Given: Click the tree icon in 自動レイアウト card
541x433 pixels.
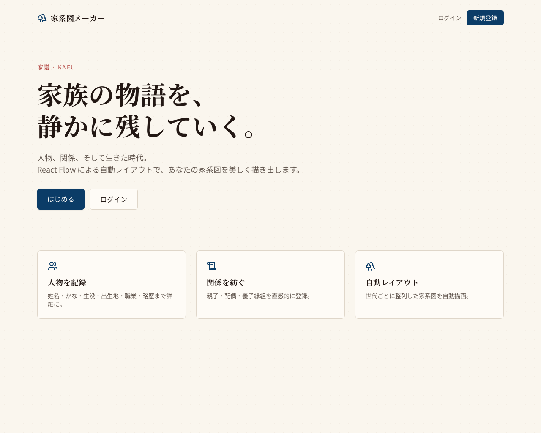Looking at the screenshot, I should click(371, 266).
